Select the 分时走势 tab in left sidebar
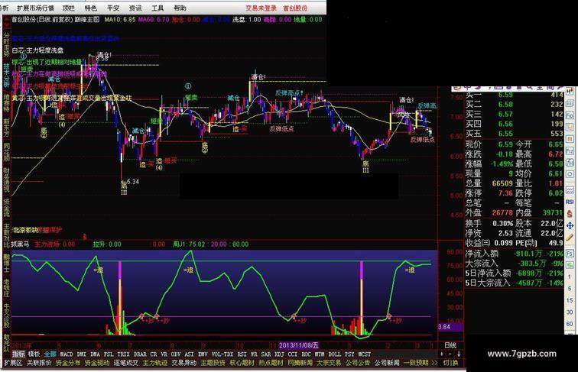Viewport: 578px width, 372px height. click(x=6, y=44)
